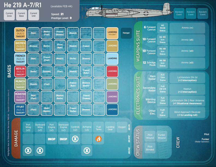Screen dimensions: 216x167
Task: Click the Current Zone box
Action: coord(10,15)
